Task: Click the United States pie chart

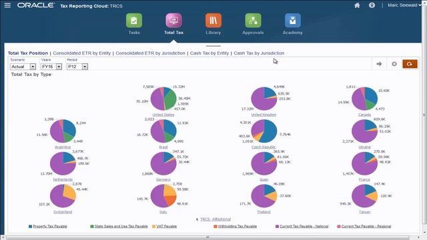Action: (163, 99)
